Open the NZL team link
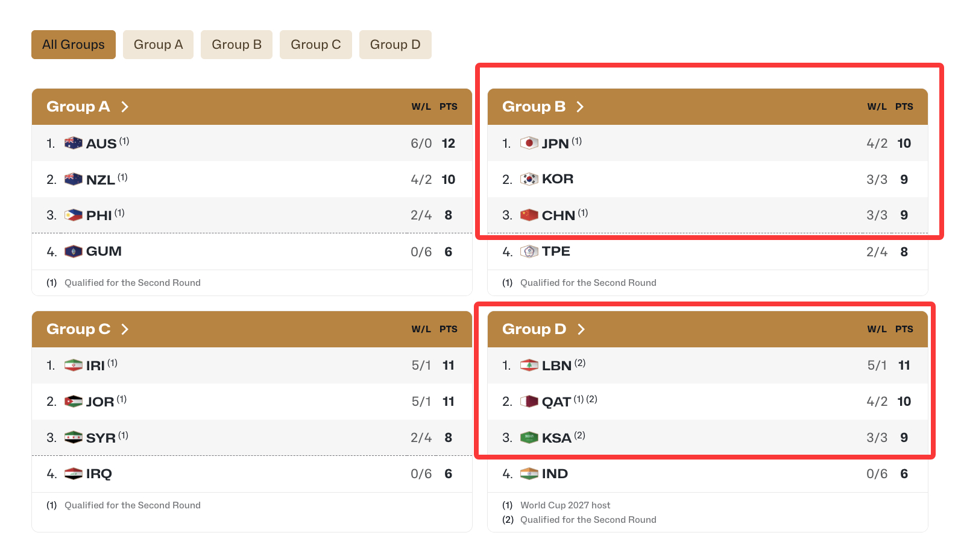The height and width of the screenshot is (556, 961). (x=101, y=180)
